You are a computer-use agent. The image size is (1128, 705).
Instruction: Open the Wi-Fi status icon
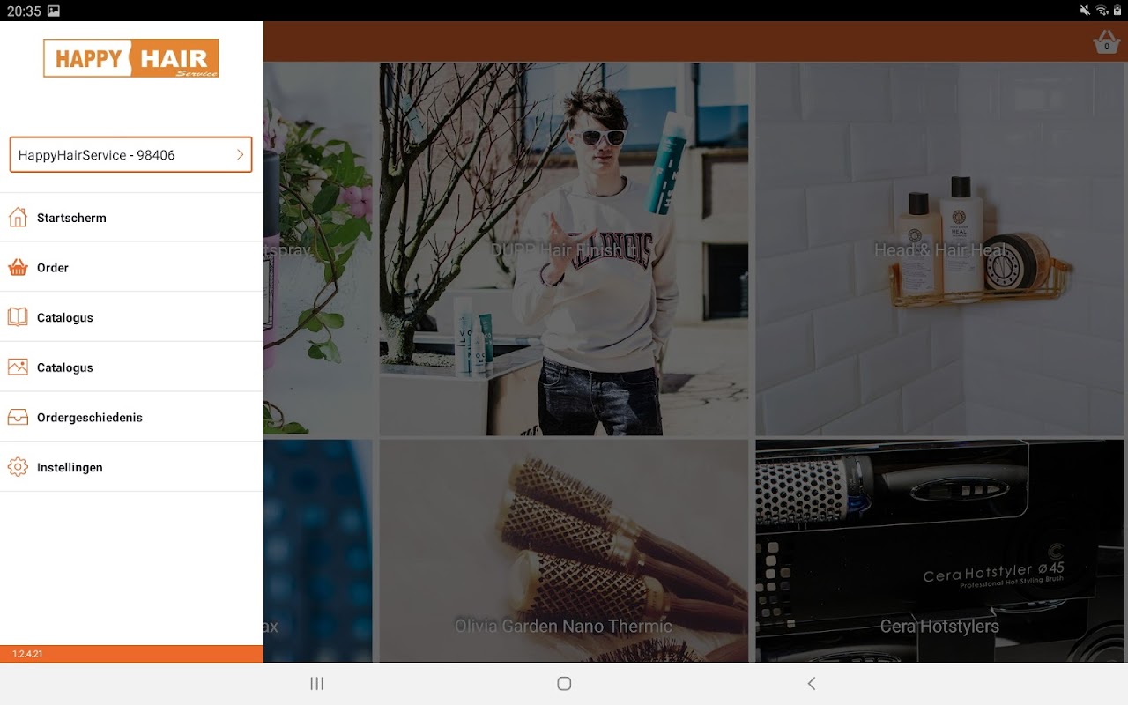click(x=1102, y=11)
